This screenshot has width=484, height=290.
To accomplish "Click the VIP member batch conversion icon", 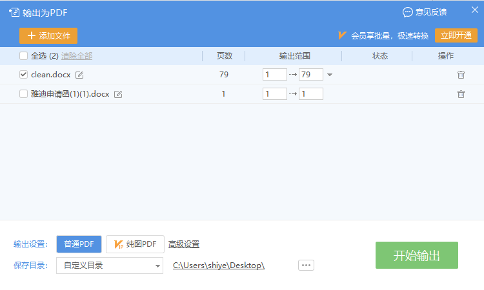I will click(x=343, y=35).
